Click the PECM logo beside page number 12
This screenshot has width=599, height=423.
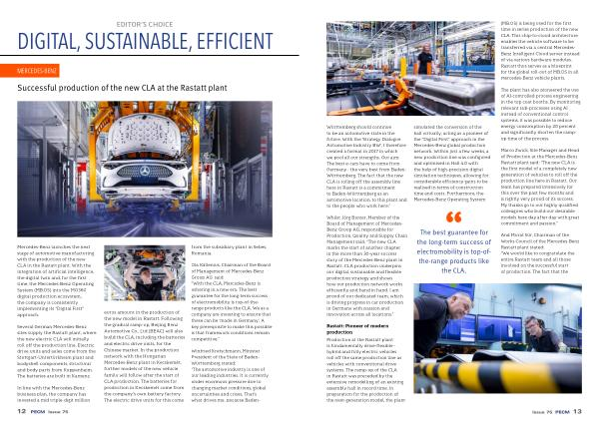pyautogui.click(x=38, y=412)
